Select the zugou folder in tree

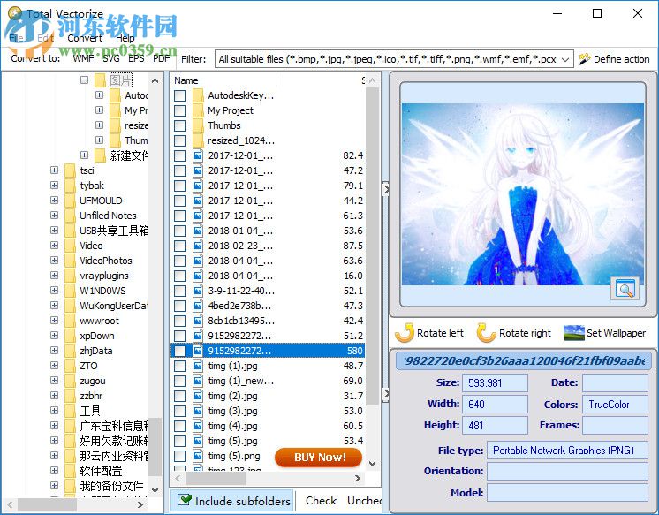(93, 381)
